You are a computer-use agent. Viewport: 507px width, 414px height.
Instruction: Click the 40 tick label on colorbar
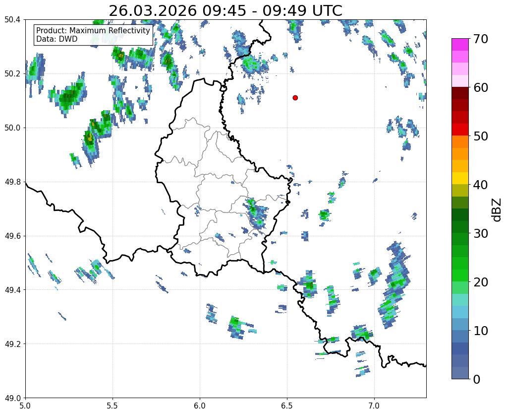[480, 185]
